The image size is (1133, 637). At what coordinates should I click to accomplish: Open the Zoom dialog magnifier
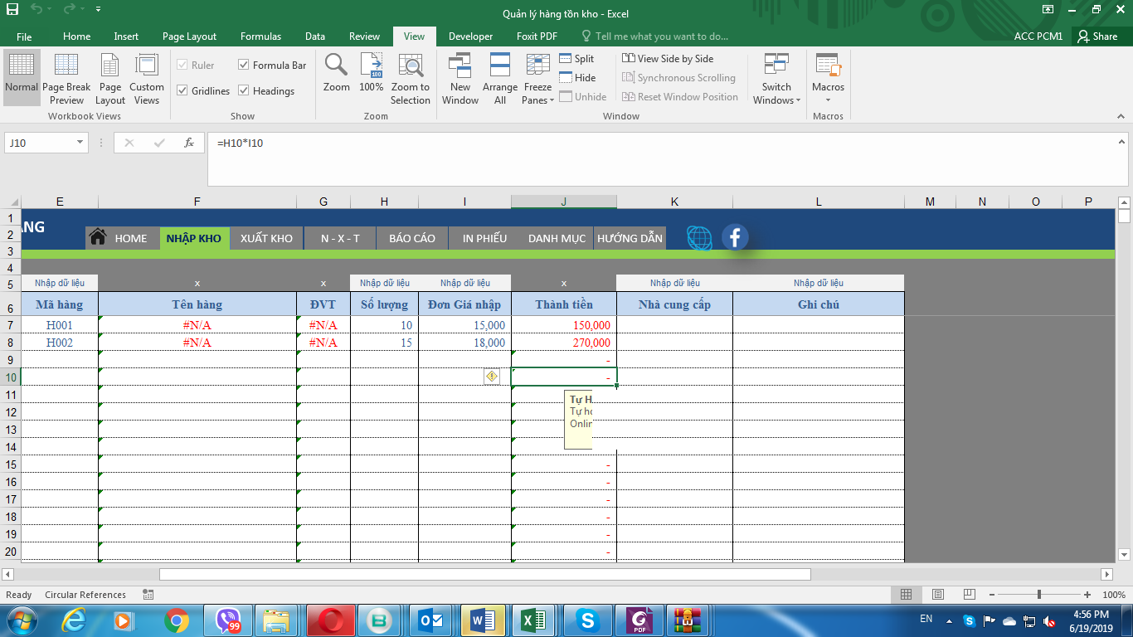click(x=336, y=73)
